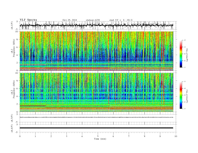
Task: Click the ch.1 waveform trace
Action: pyautogui.click(x=96, y=25)
